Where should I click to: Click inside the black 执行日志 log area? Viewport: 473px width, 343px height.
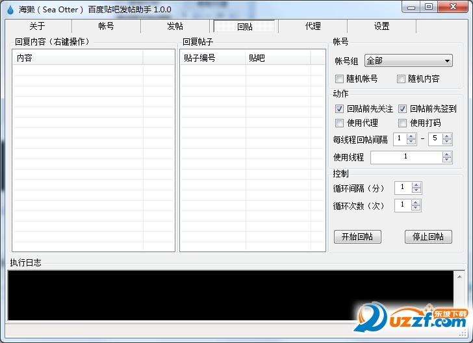[231, 296]
